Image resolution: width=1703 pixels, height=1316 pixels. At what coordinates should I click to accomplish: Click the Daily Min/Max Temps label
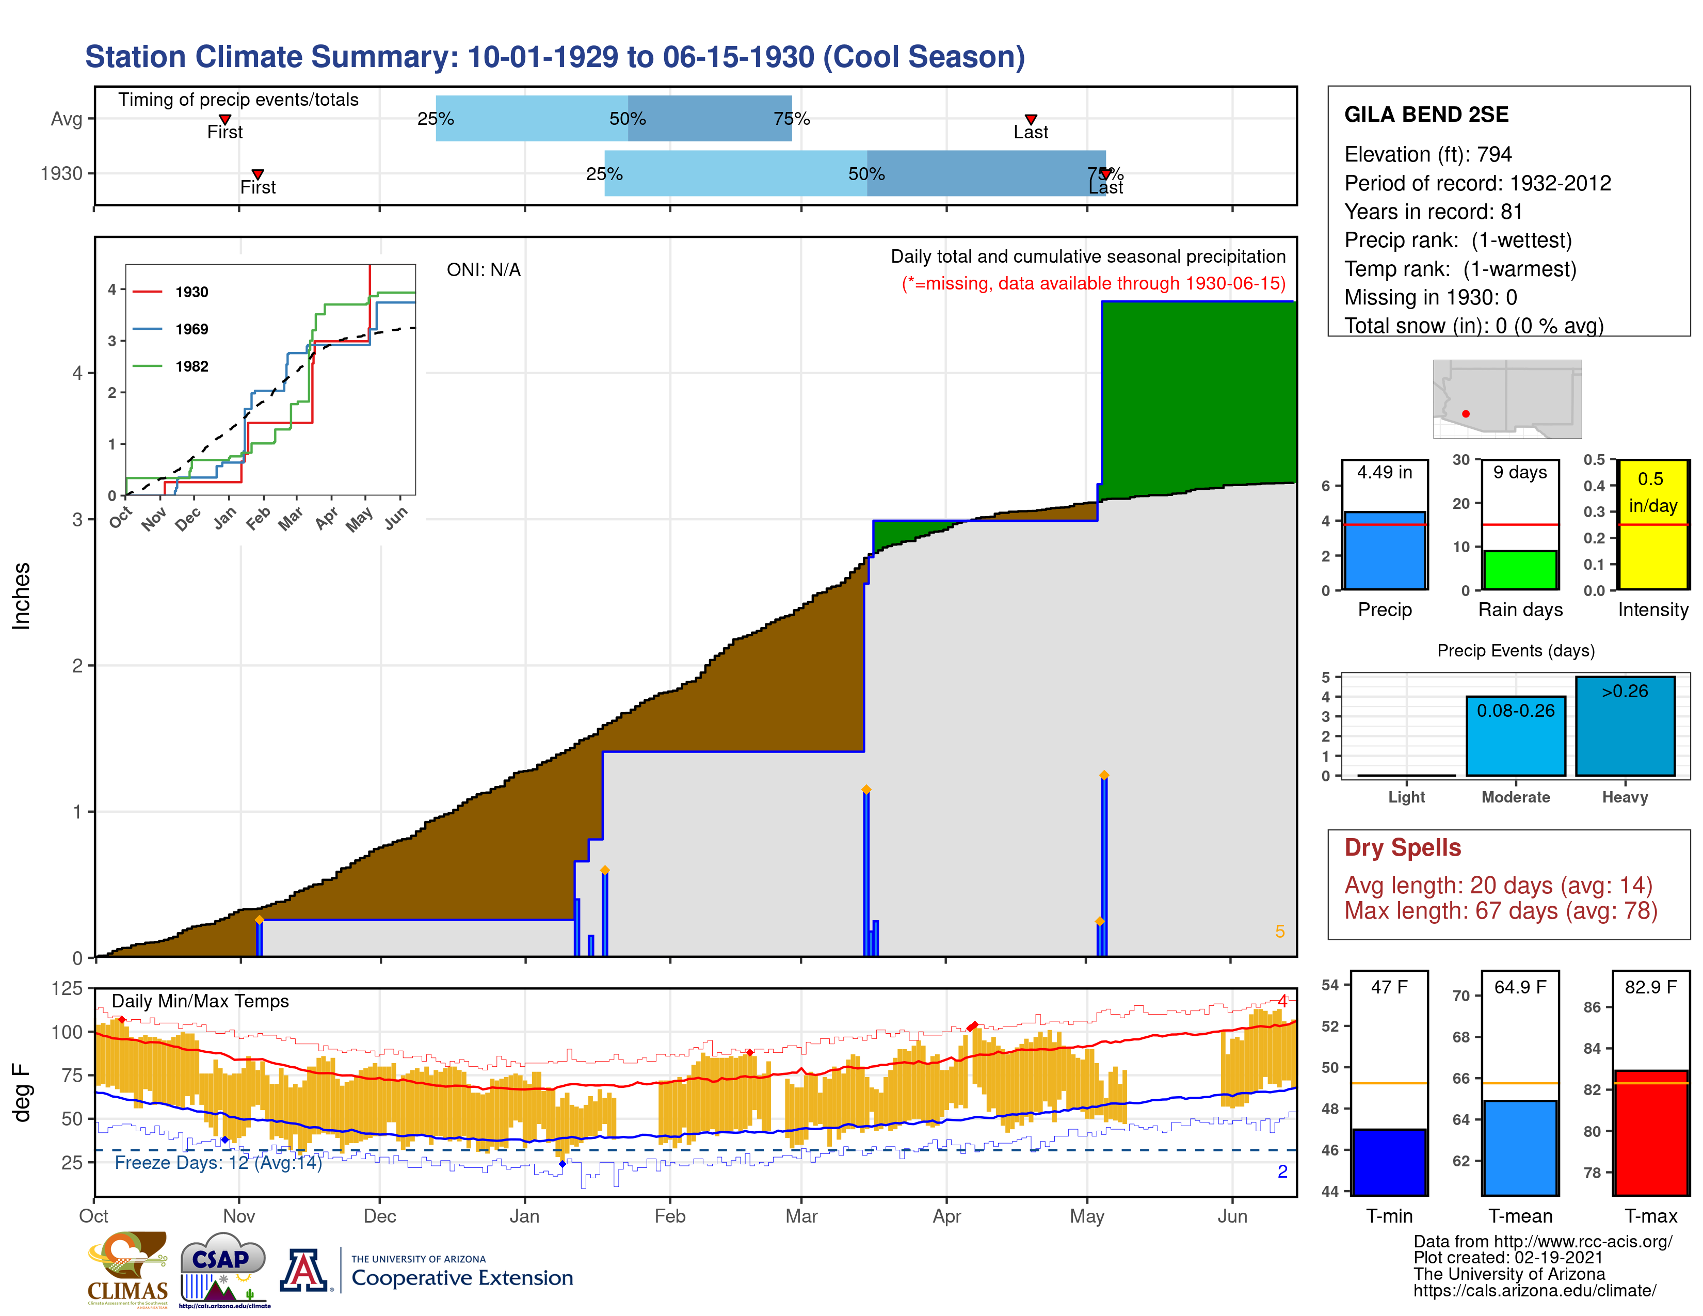[200, 1001]
